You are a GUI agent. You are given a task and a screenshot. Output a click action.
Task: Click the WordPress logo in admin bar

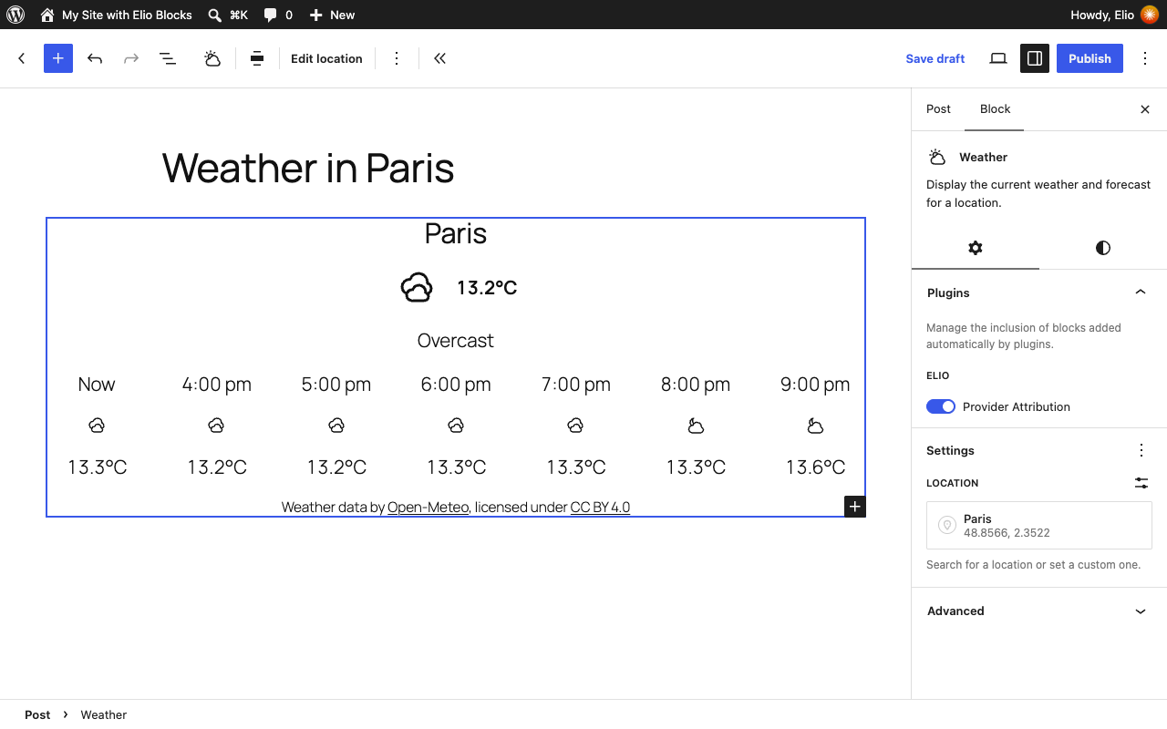coord(15,15)
